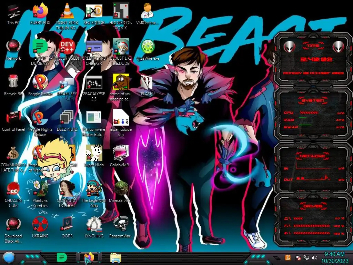Select the CREDIT CARD CHECKER shortcut
353x265 pixels.
[x=94, y=47]
